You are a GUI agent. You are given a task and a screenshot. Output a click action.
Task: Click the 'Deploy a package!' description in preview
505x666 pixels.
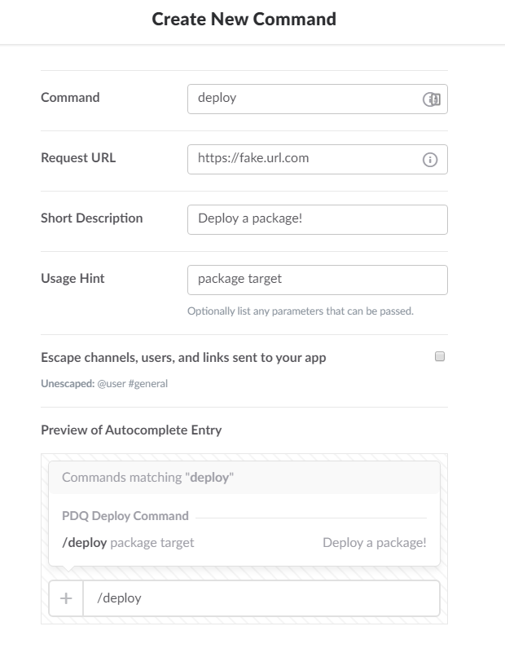tap(374, 542)
